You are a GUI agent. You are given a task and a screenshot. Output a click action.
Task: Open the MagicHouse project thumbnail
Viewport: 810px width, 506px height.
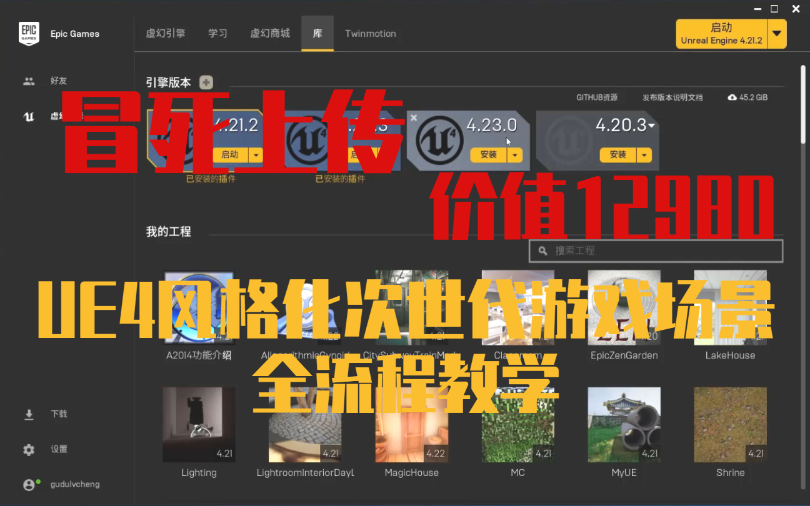click(411, 424)
